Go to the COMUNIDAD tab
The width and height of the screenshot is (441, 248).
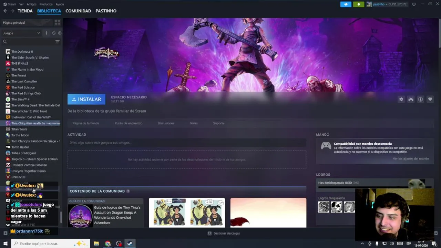[78, 11]
